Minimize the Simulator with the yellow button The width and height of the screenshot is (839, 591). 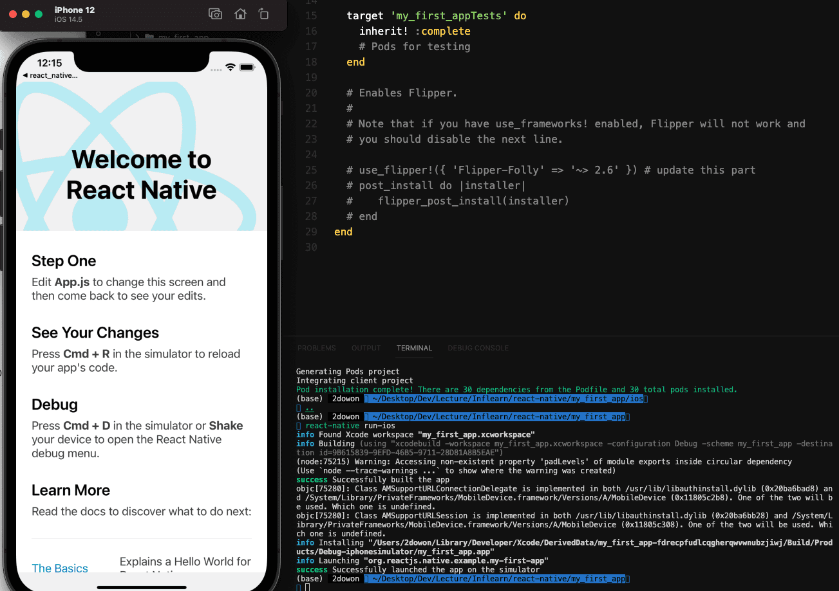click(26, 14)
